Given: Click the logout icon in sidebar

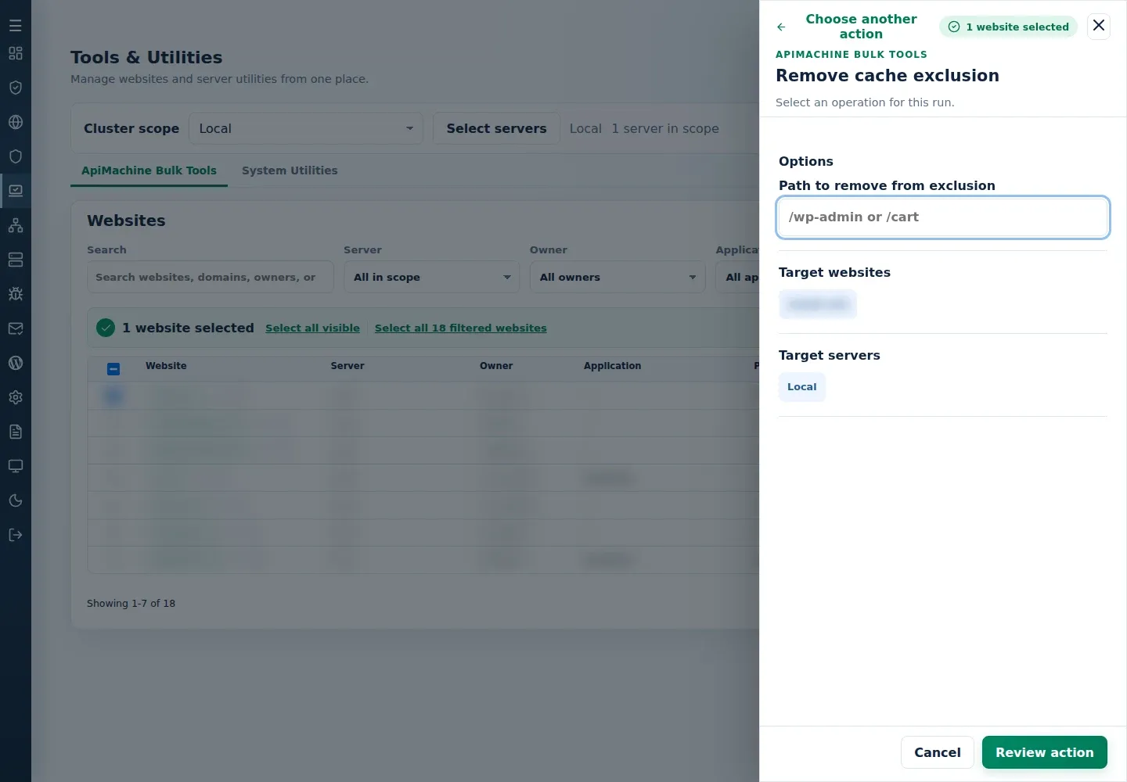Looking at the screenshot, I should 16,535.
